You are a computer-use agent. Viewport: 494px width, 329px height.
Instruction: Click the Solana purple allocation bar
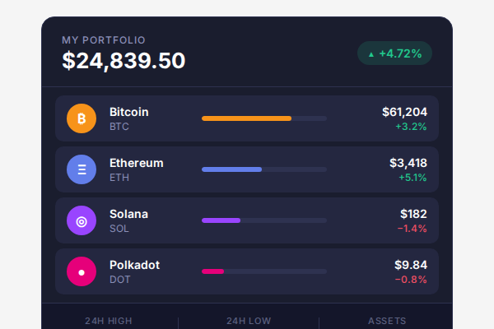click(221, 220)
